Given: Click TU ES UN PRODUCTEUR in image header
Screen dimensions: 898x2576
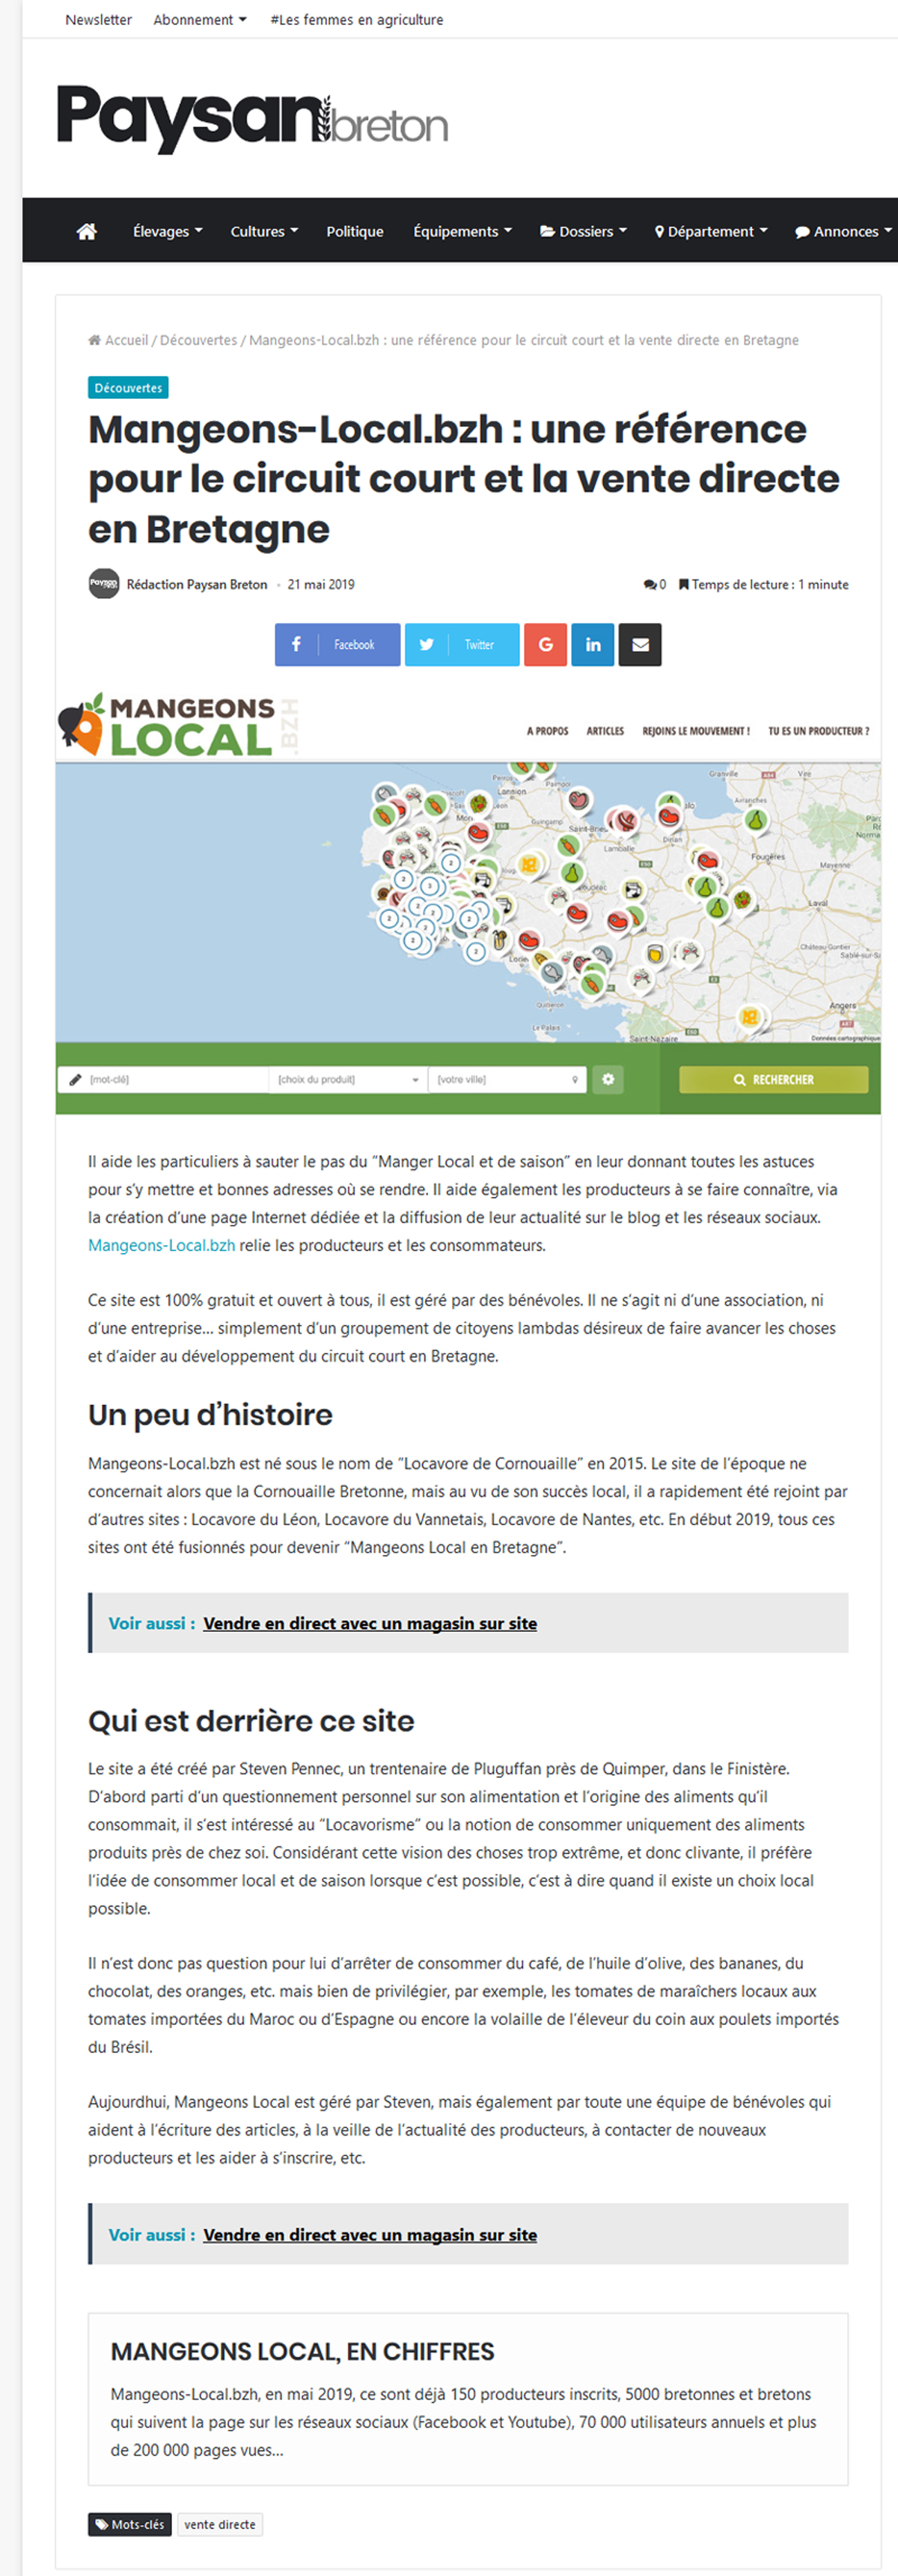Looking at the screenshot, I should point(818,731).
